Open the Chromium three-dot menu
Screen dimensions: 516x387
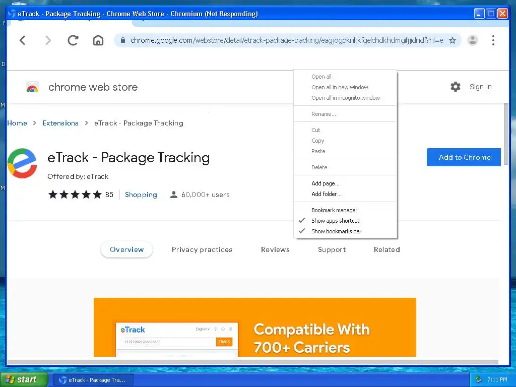[x=493, y=40]
